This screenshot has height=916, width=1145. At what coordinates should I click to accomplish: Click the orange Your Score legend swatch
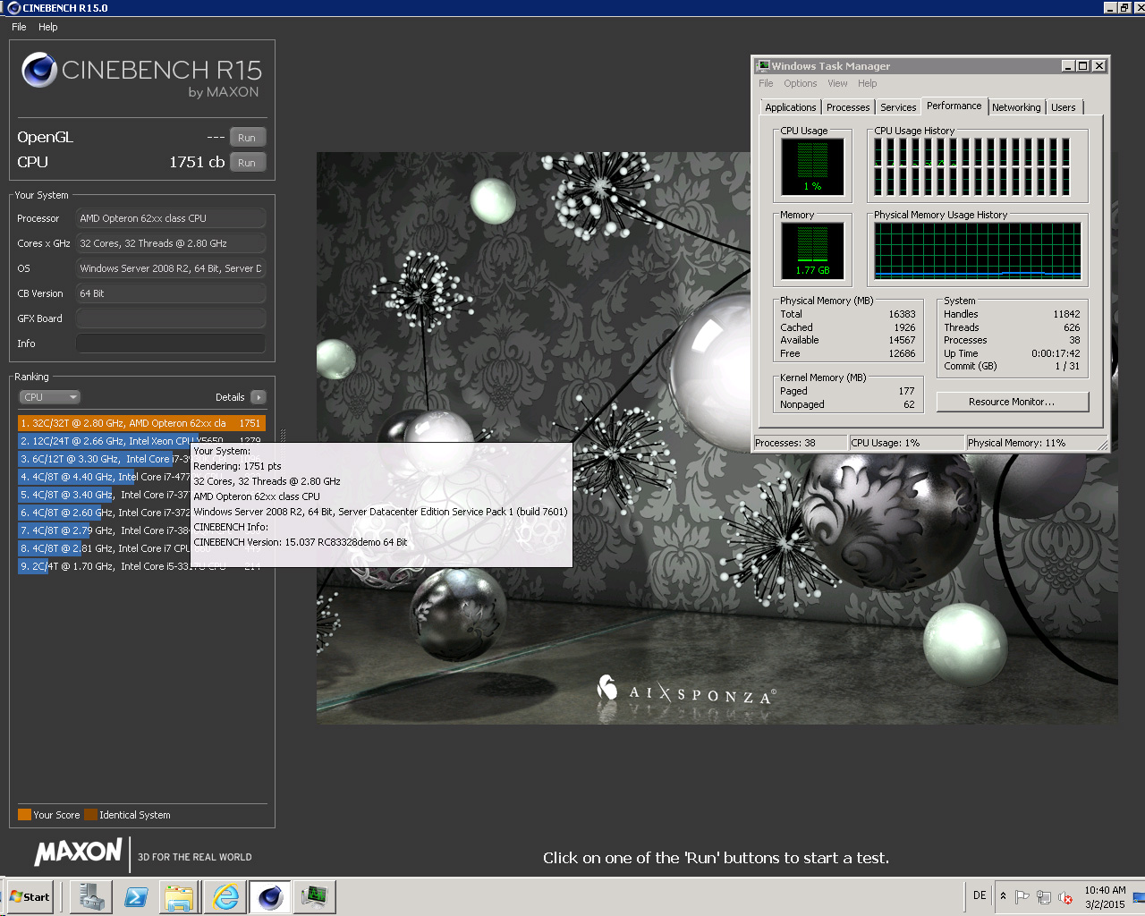pos(24,815)
